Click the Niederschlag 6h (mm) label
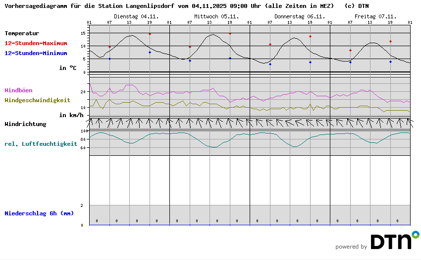421x260 pixels. pyautogui.click(x=39, y=213)
